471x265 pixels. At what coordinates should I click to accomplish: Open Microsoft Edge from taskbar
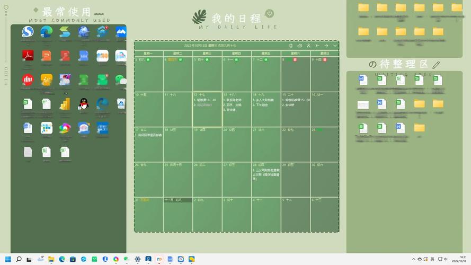click(x=62, y=259)
